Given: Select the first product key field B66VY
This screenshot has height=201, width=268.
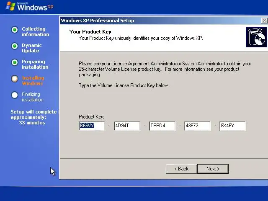Looking at the screenshot, I should (92, 126).
